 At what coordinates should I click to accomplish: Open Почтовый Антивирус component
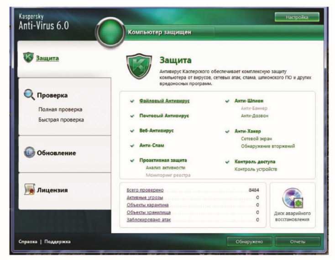(x=164, y=116)
